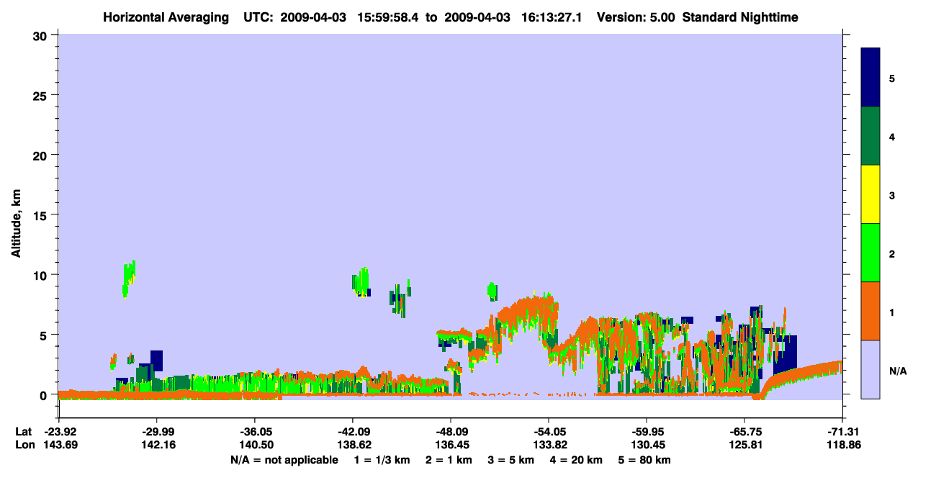This screenshot has width=936, height=480.
Task: Click the colorbar 'N/A' label
Action: click(x=897, y=371)
